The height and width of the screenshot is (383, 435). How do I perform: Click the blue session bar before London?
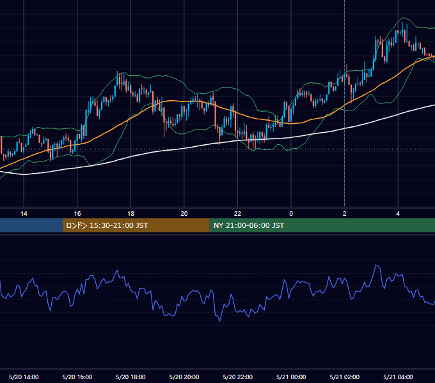[x=31, y=225]
